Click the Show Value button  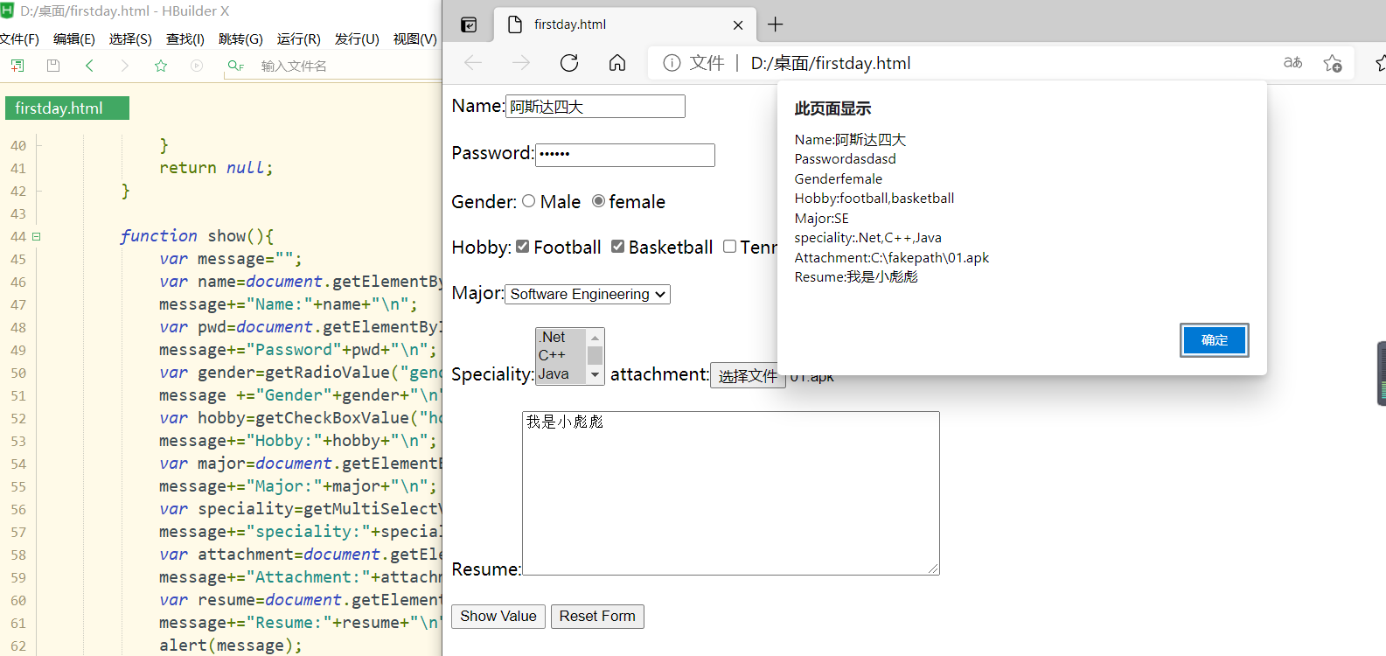click(x=498, y=617)
